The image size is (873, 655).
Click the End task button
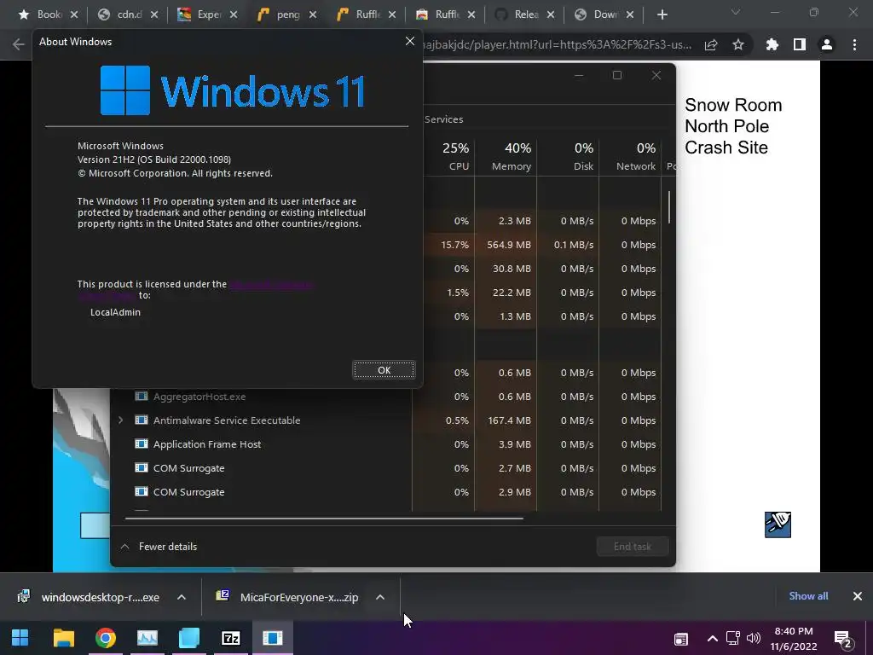tap(632, 547)
